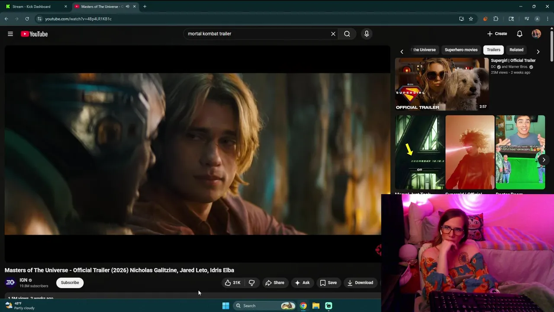Select the partially hidden 'the Universe' chip
Viewport: 554px width, 312px height.
[424, 50]
